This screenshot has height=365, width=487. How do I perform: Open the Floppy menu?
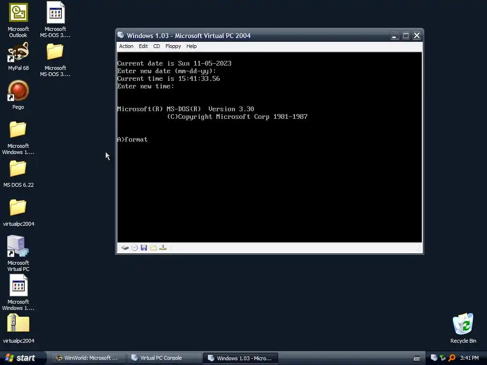(173, 46)
